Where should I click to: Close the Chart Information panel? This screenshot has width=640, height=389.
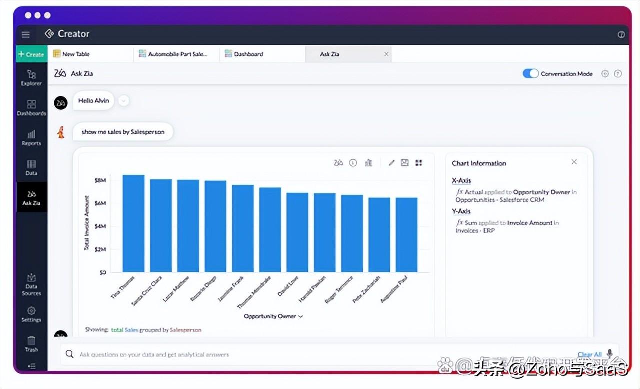pos(574,162)
